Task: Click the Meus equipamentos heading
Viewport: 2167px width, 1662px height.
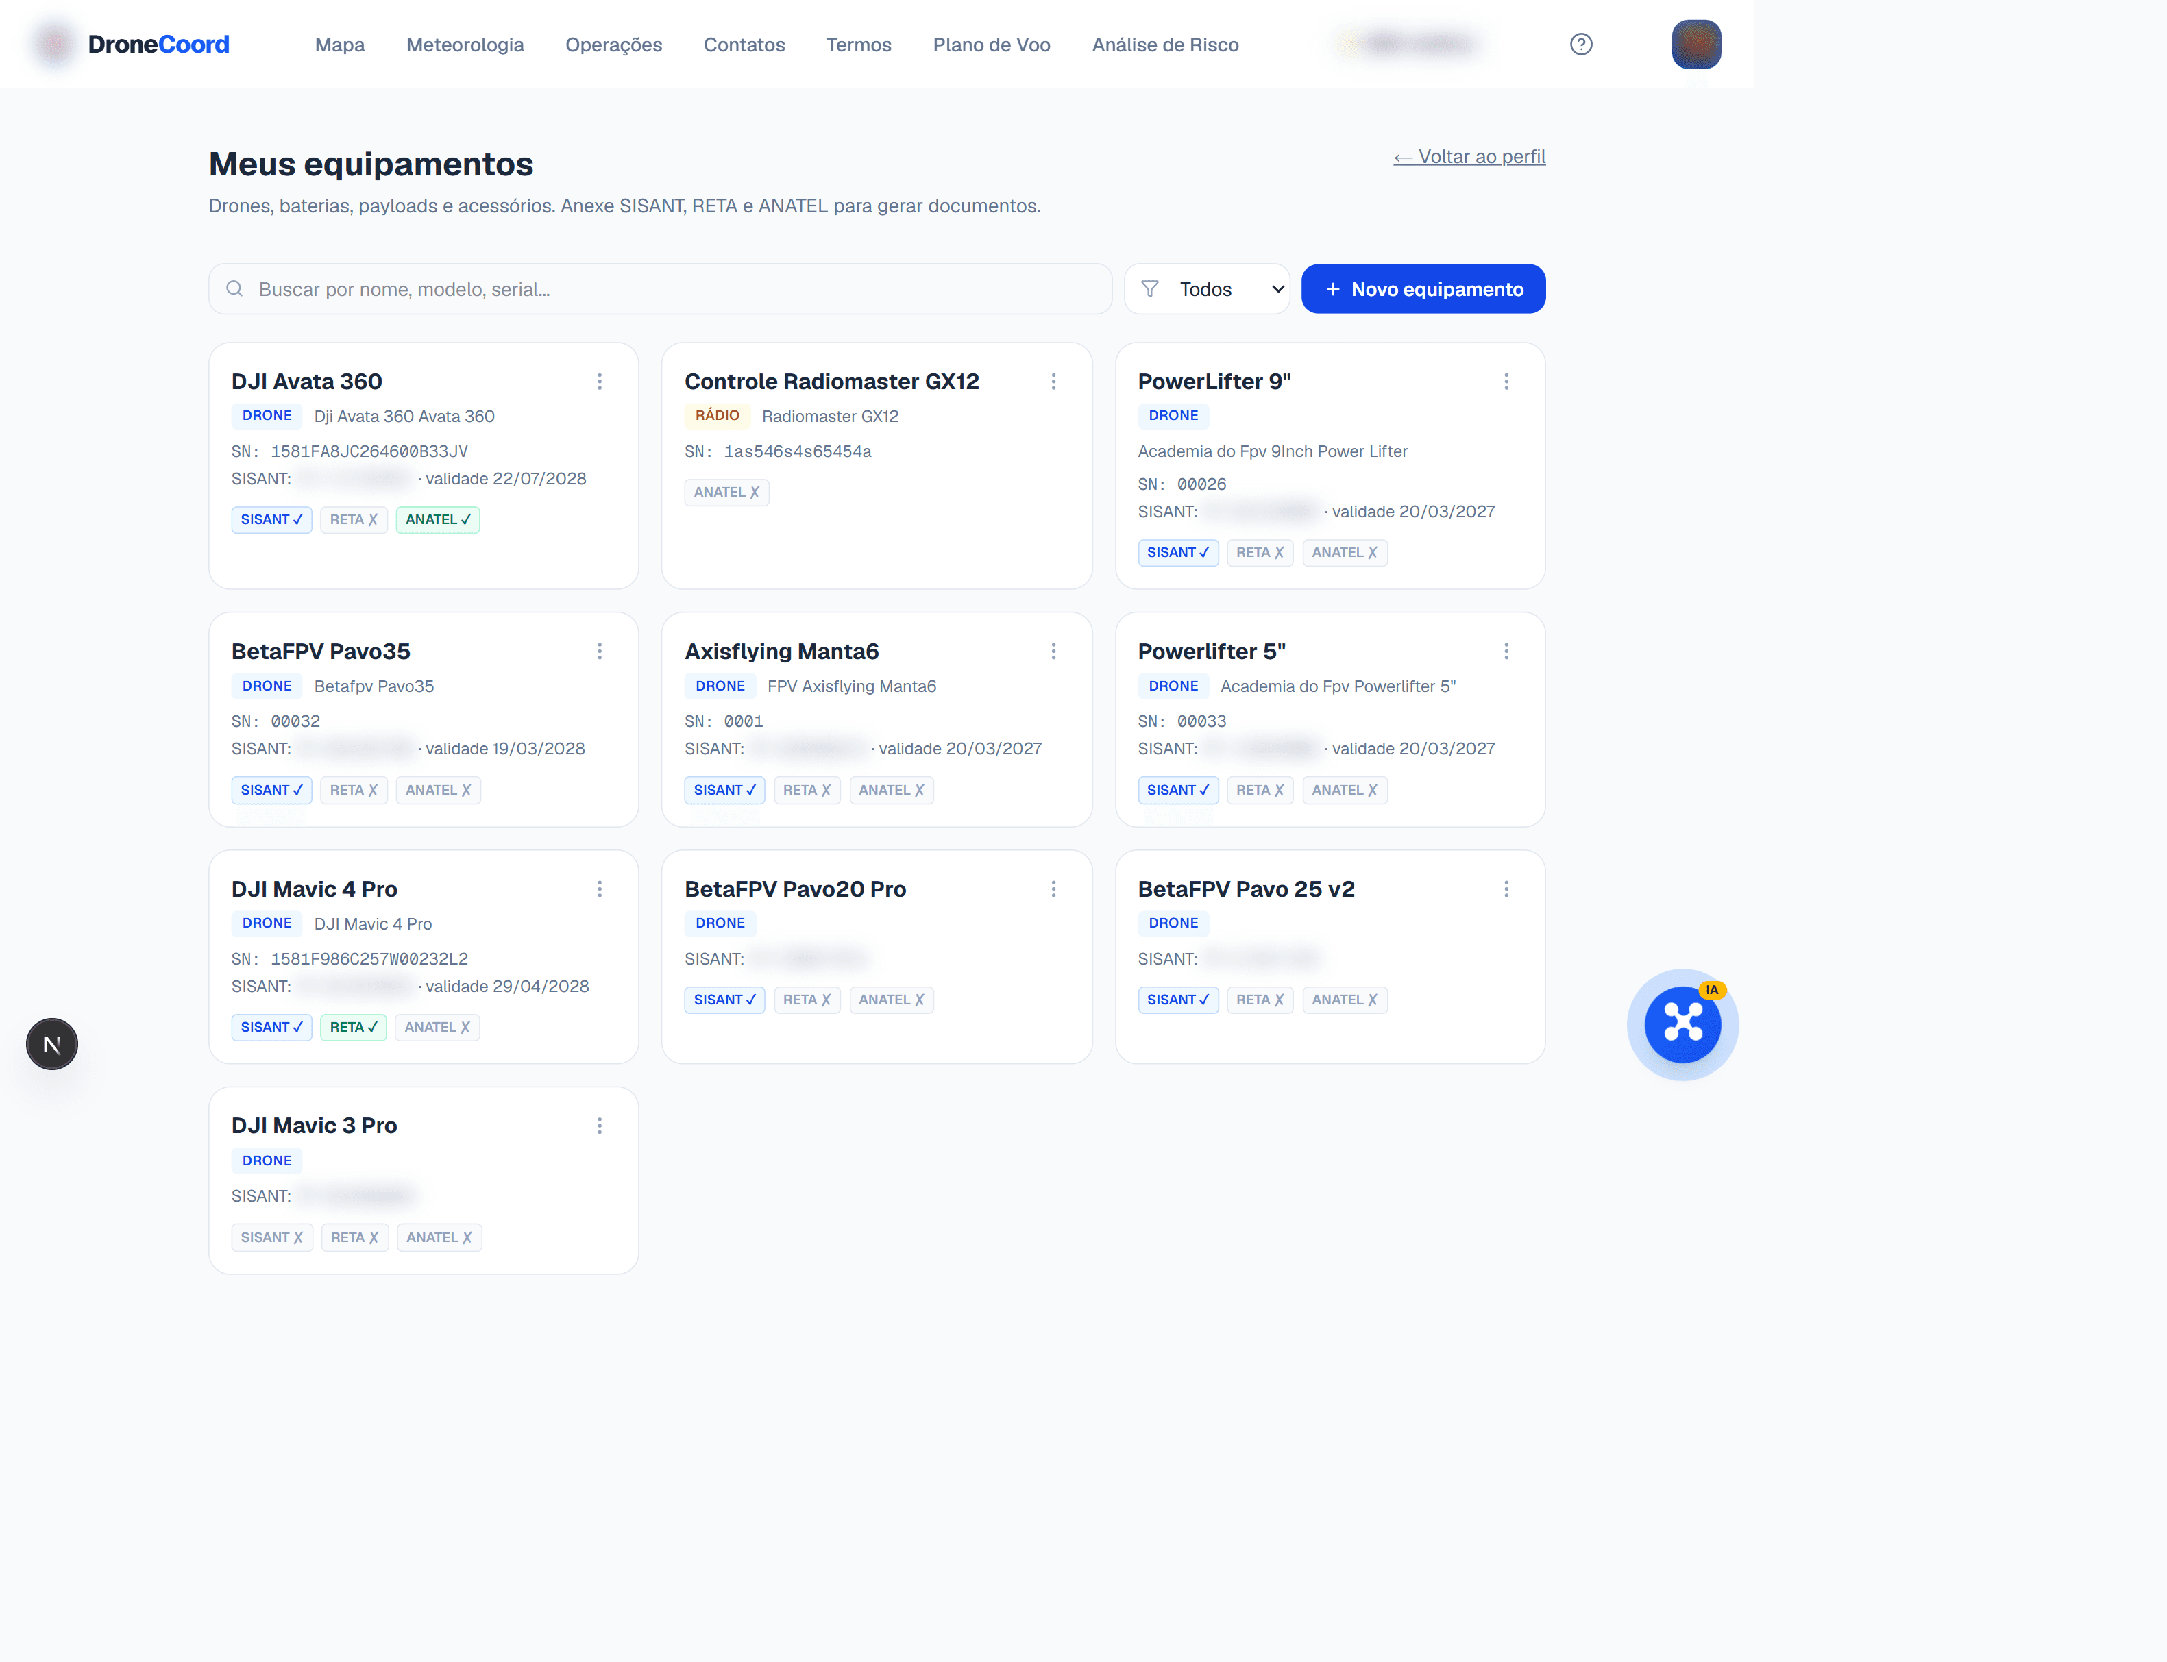Action: tap(371, 164)
